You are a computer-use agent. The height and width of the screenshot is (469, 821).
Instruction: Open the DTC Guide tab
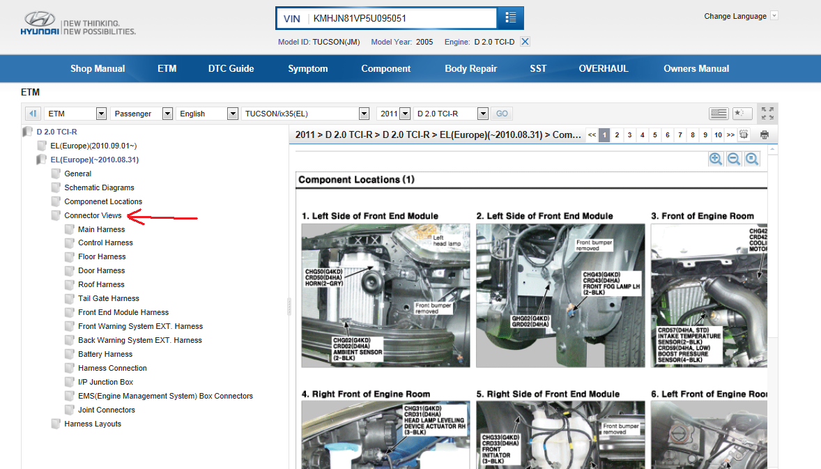231,68
